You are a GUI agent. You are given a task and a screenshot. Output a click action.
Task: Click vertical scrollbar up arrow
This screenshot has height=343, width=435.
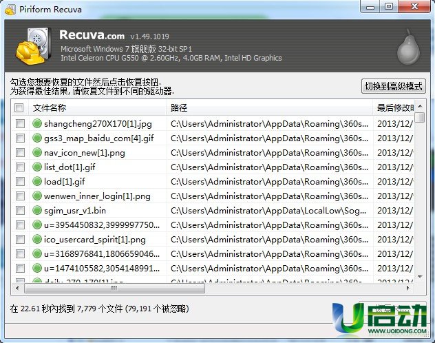click(420, 106)
